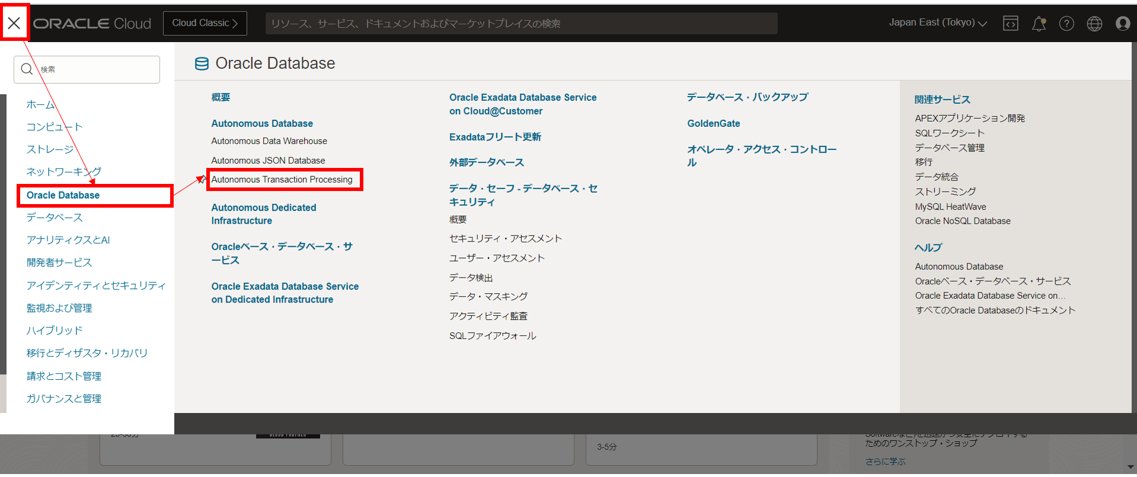Open ストリーミング related service
The width and height of the screenshot is (1137, 477).
946,192
